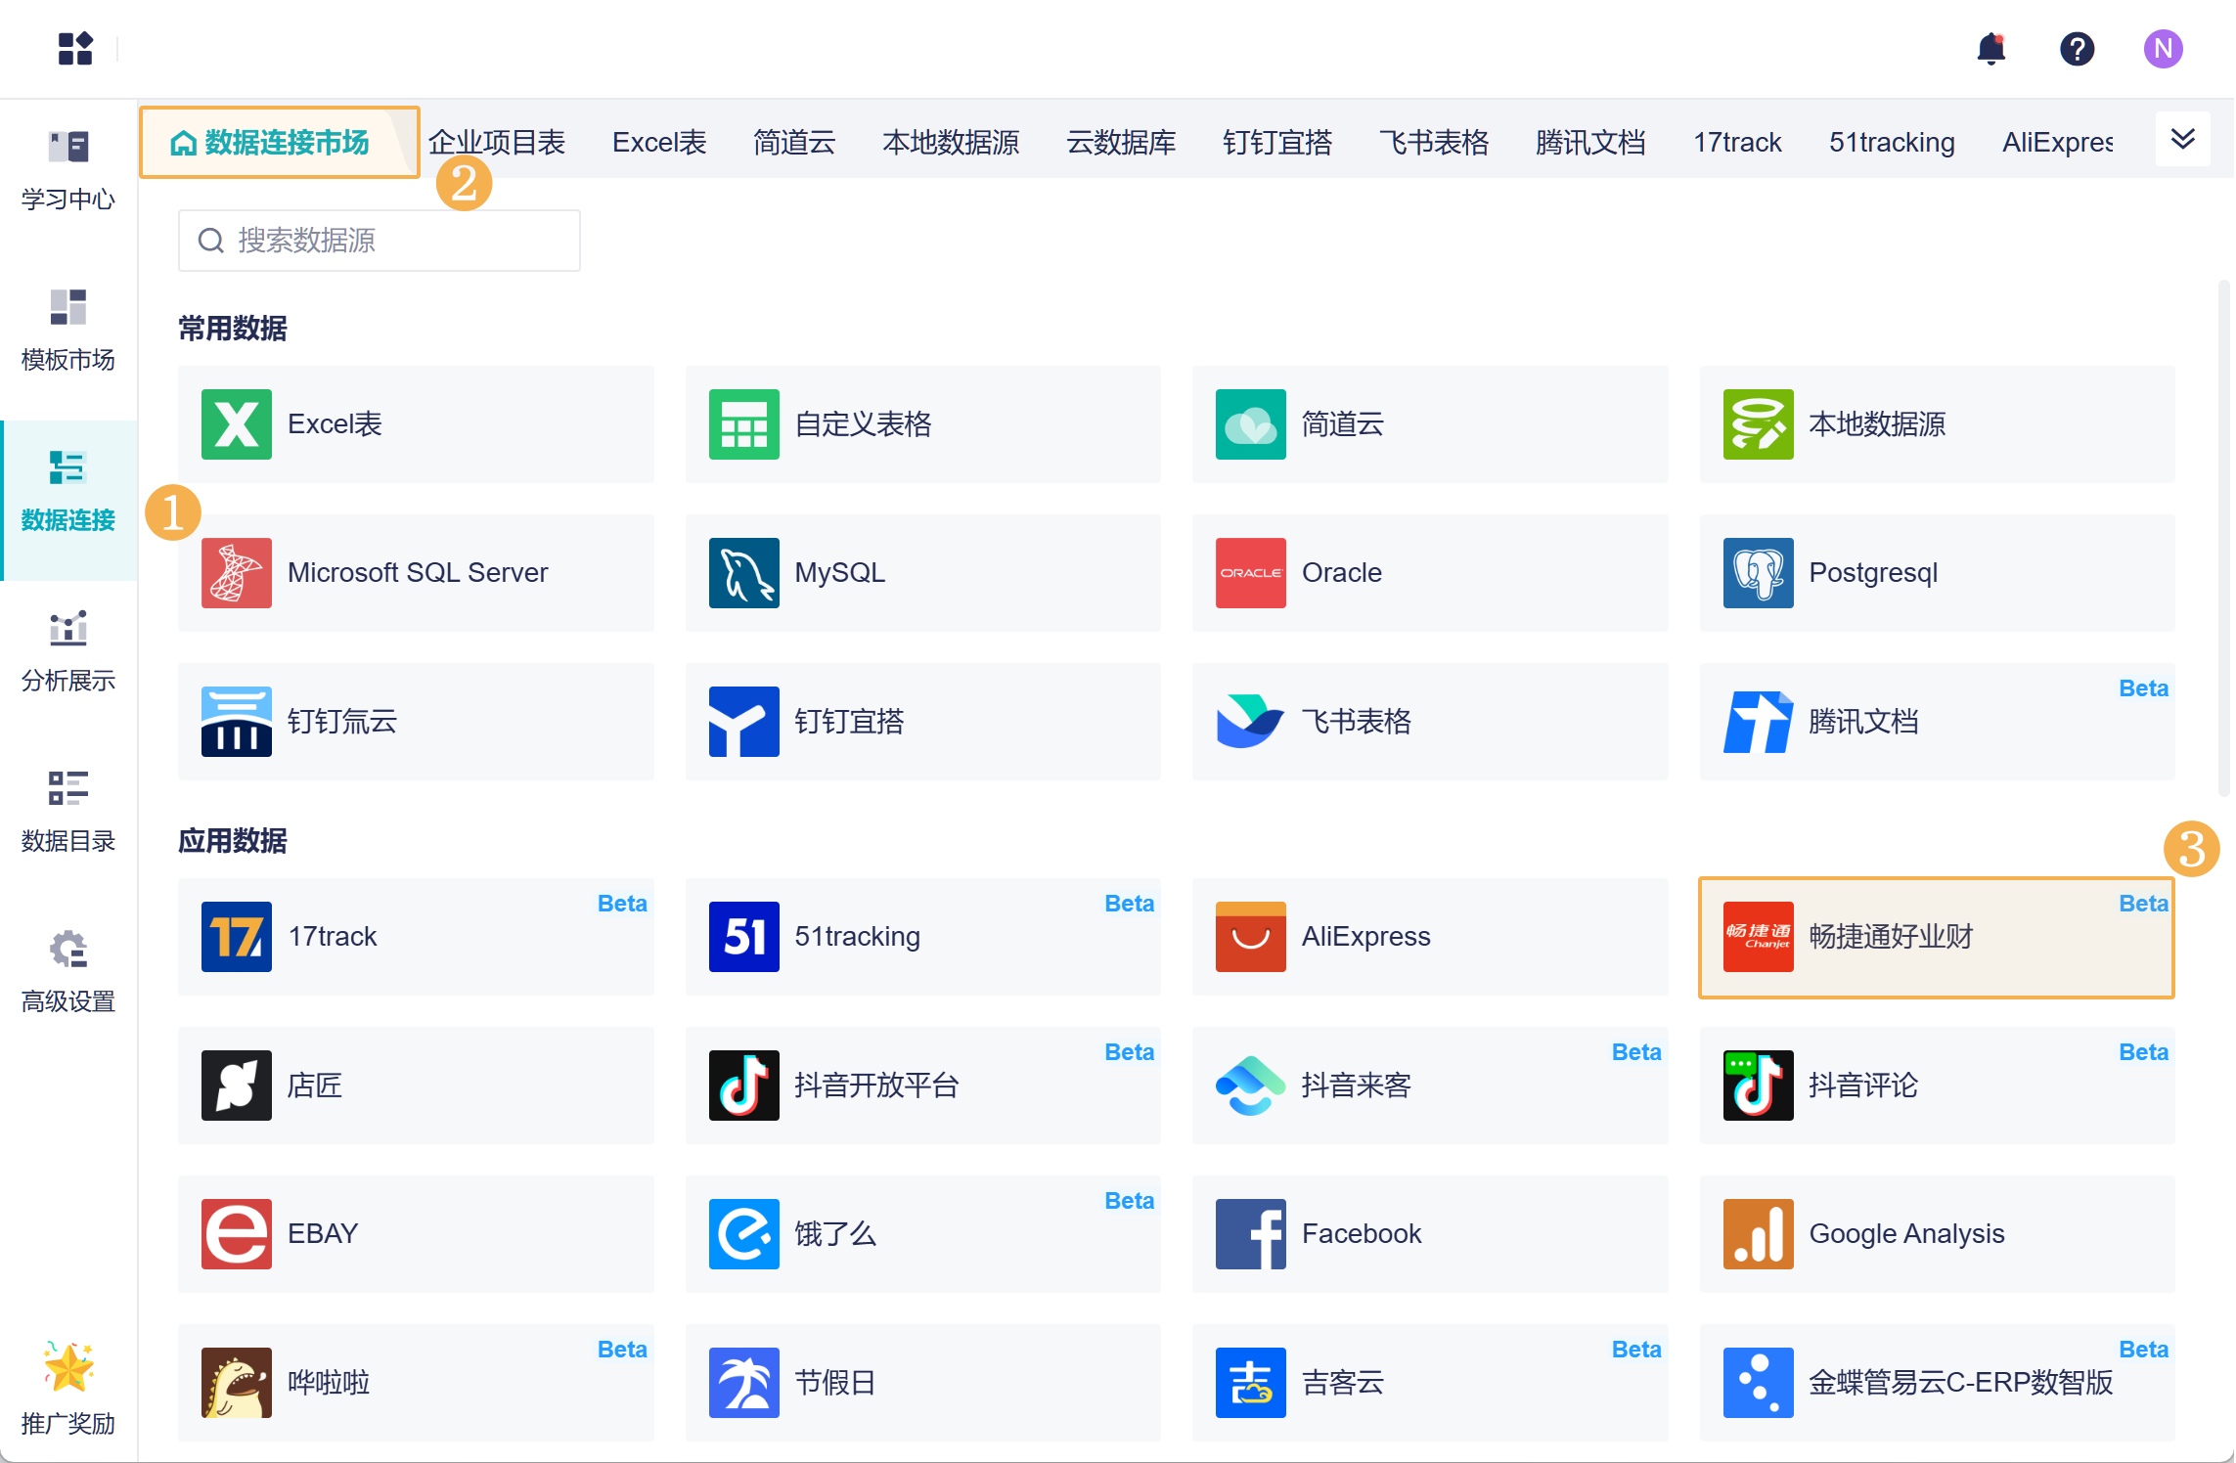This screenshot has height=1463, width=2236.
Task: Select the 数据连接市场 home tab
Action: [279, 143]
